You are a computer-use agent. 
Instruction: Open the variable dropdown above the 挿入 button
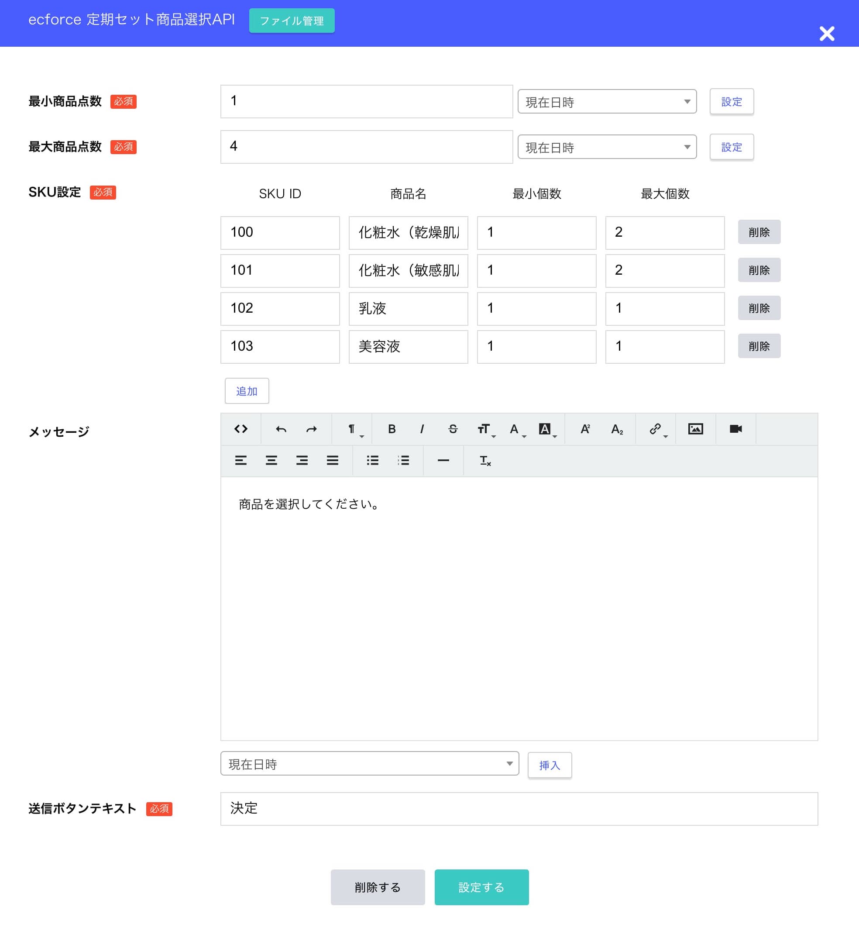[370, 764]
